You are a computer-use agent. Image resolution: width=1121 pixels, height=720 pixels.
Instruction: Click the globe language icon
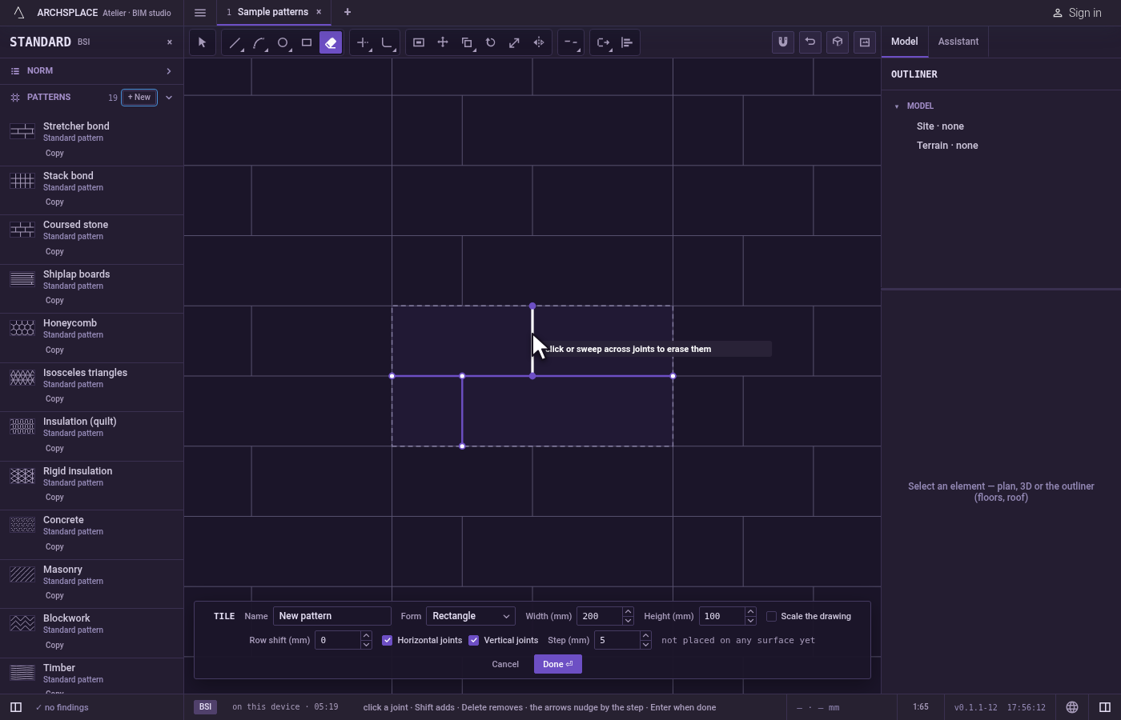click(1072, 707)
